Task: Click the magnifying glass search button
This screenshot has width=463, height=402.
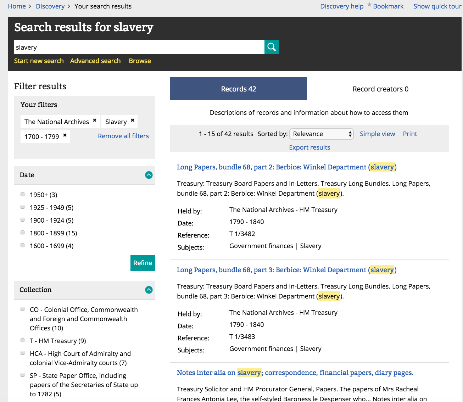Action: click(271, 47)
